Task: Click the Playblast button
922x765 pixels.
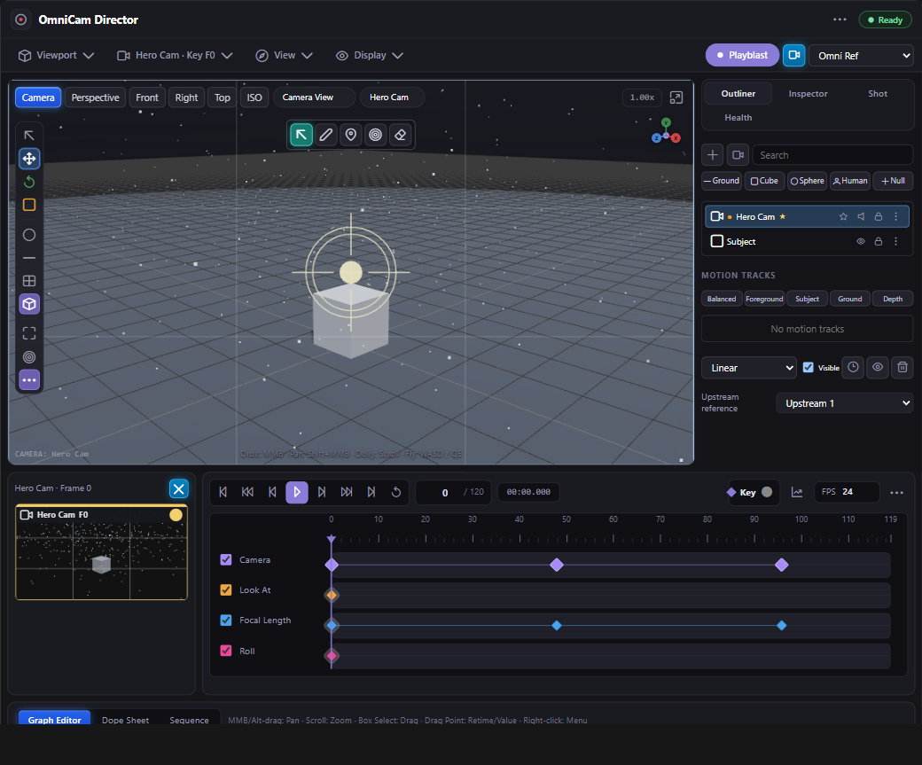Action: [742, 55]
